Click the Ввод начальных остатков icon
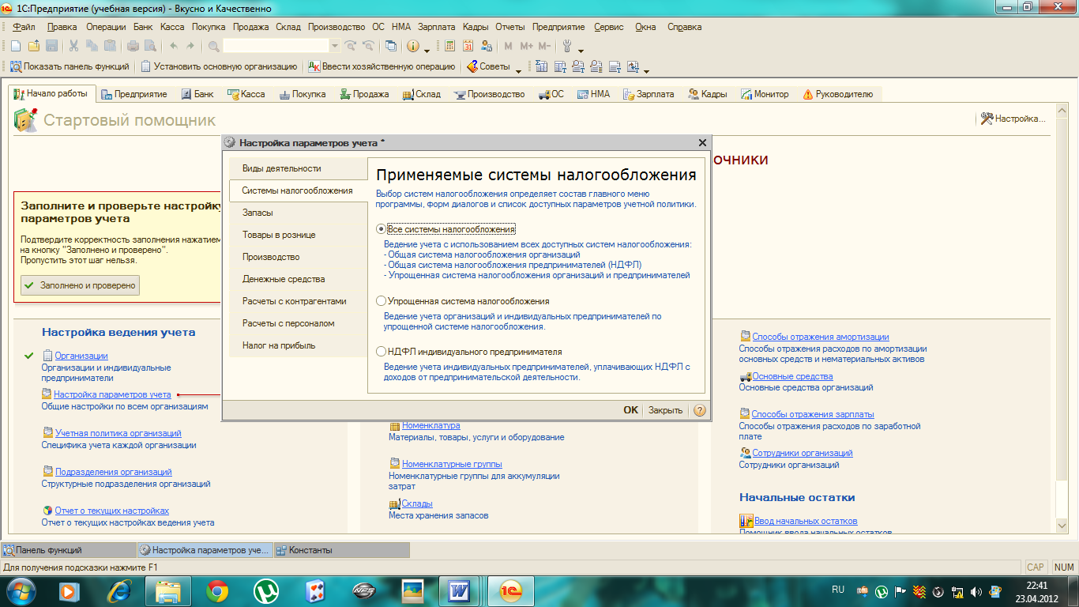The height and width of the screenshot is (607, 1079). (x=746, y=521)
